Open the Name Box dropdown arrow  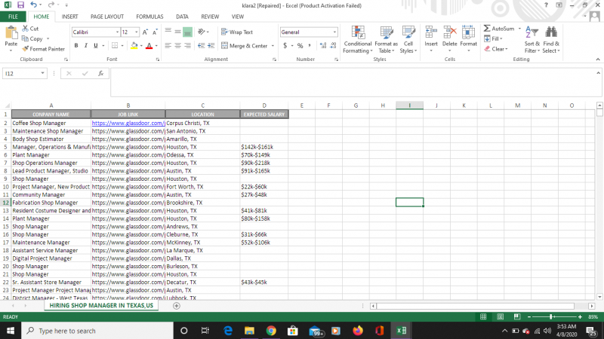pyautogui.click(x=42, y=73)
